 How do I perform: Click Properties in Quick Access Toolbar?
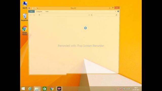pos(33,8)
